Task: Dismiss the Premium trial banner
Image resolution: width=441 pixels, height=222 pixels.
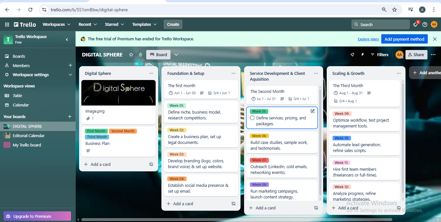Action: click(435, 39)
